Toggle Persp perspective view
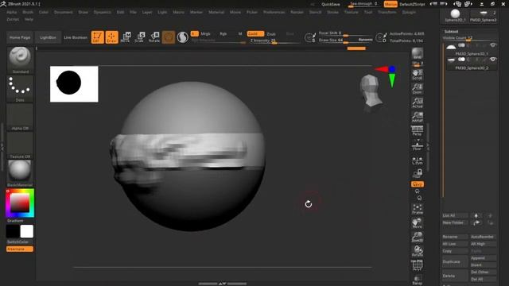 point(417,131)
